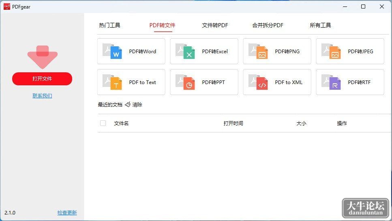The width and height of the screenshot is (392, 221).
Task: Click the 打开时间 column header
Action: [x=233, y=123]
